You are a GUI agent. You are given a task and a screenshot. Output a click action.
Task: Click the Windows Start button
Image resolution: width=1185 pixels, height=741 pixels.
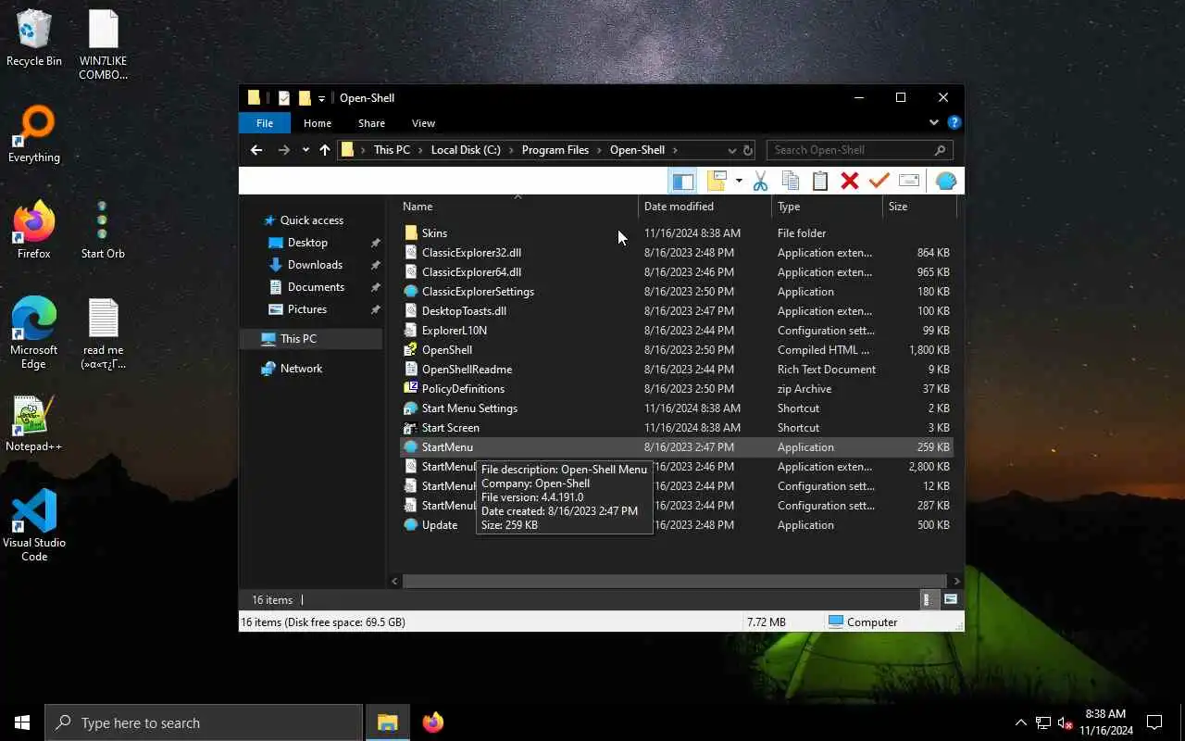[x=22, y=722]
